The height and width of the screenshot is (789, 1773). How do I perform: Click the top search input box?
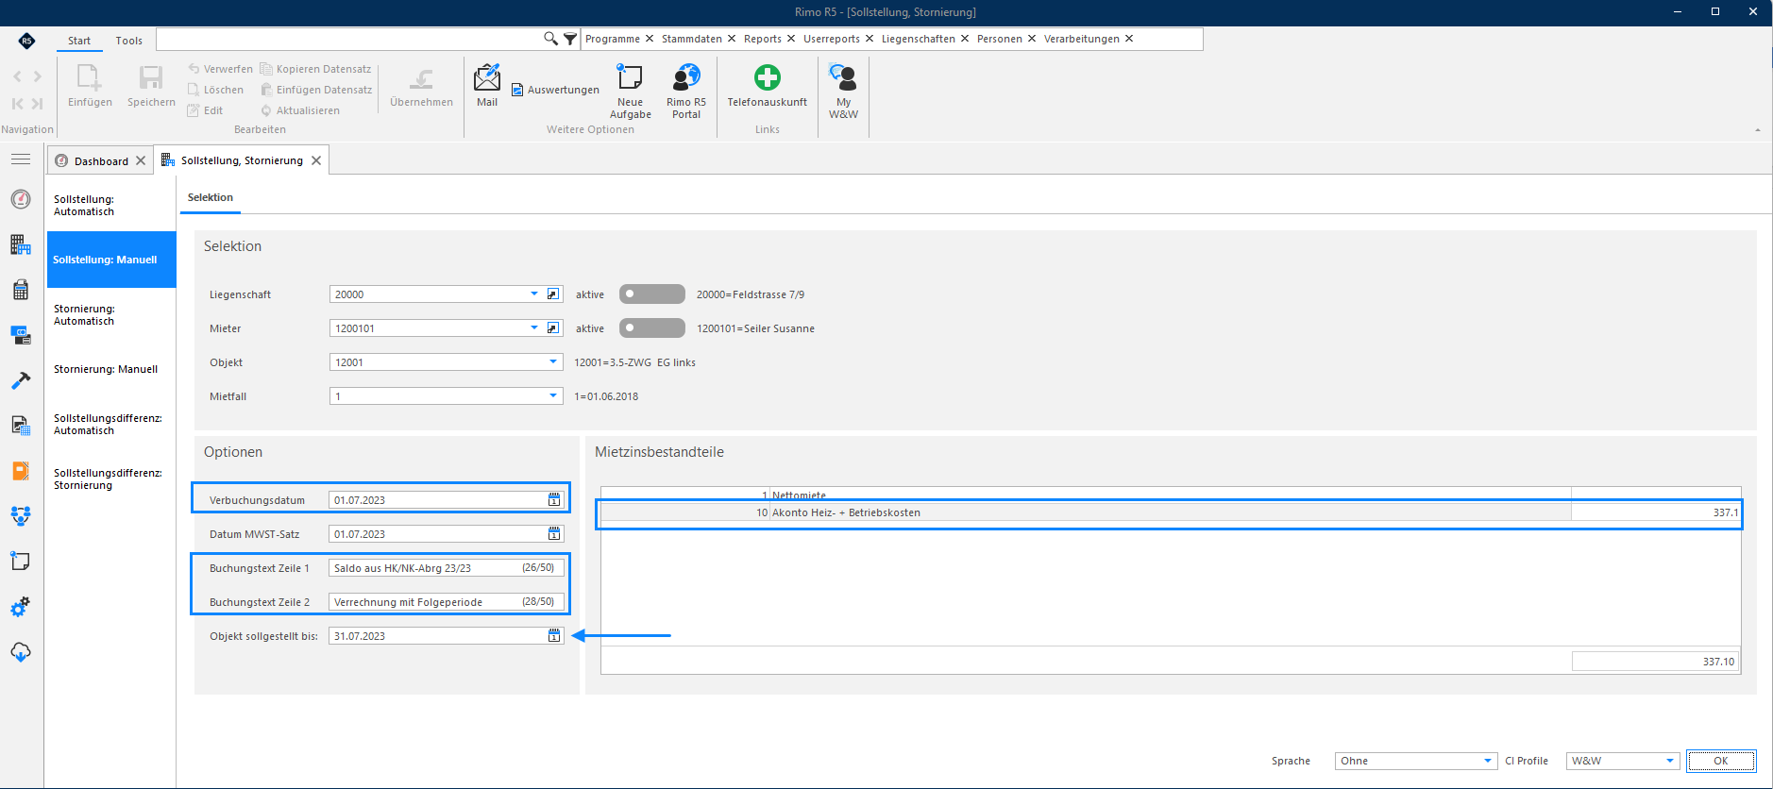point(349,39)
